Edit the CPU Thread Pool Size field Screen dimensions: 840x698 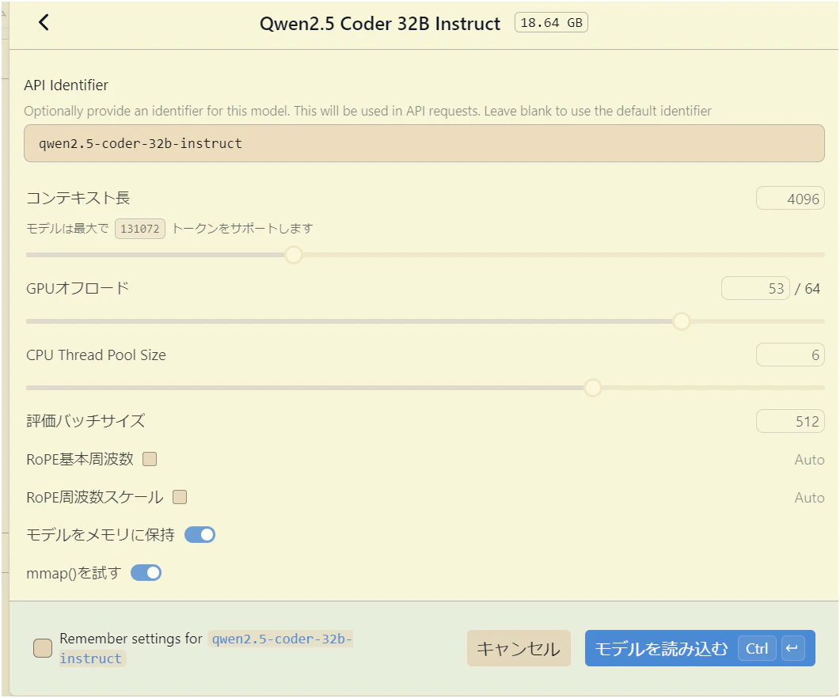point(790,355)
